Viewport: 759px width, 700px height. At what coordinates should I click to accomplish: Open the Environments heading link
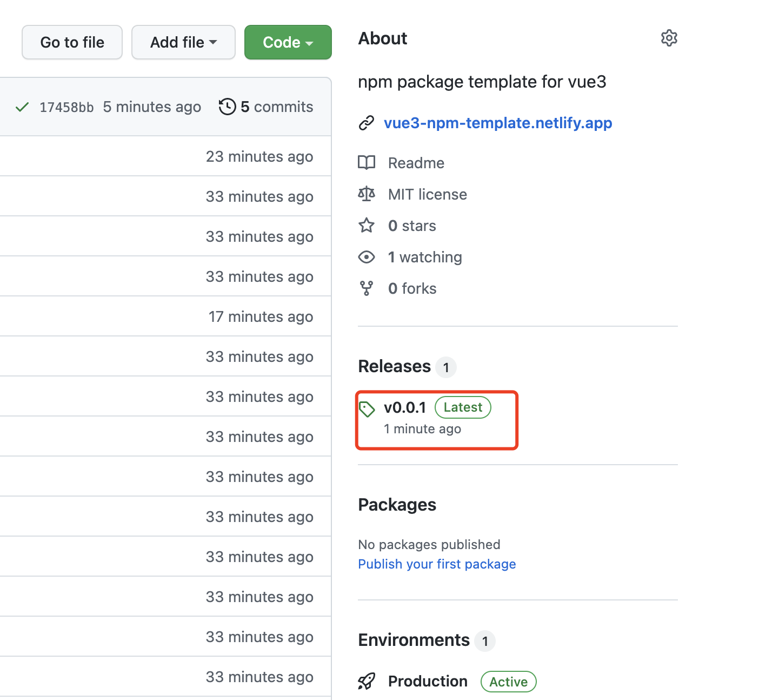click(414, 640)
